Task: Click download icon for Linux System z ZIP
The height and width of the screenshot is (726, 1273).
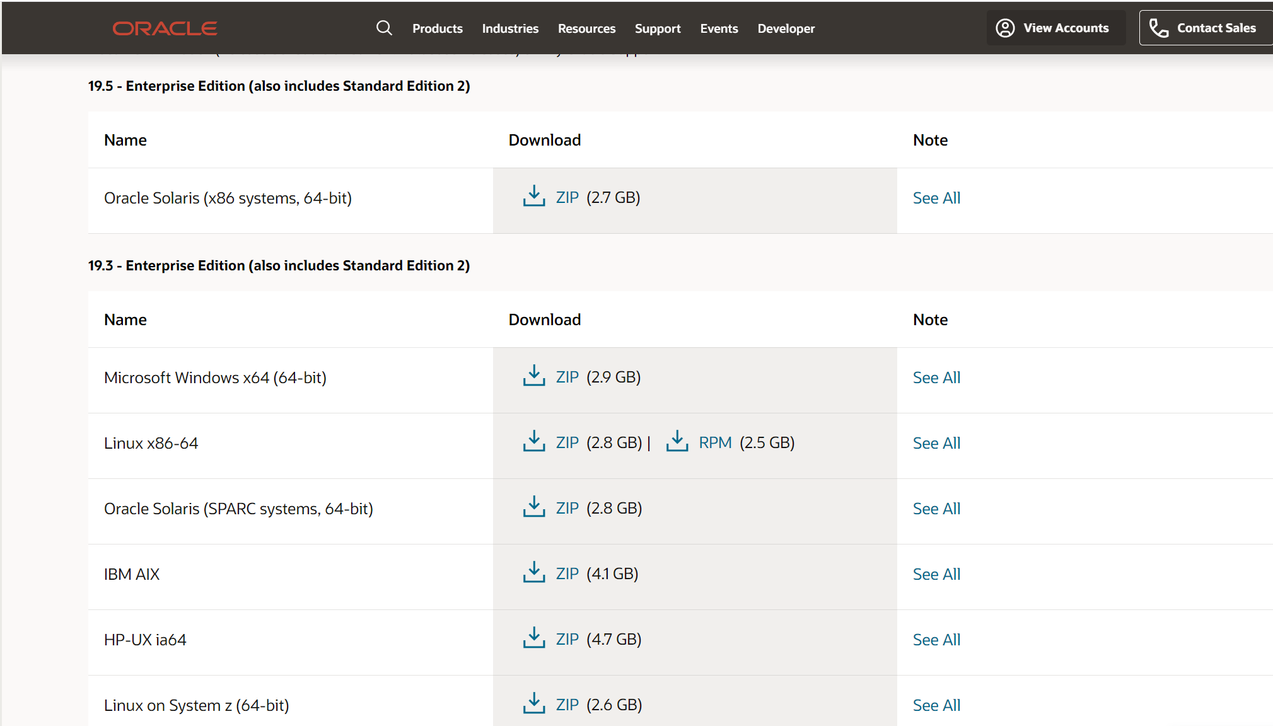Action: [534, 704]
